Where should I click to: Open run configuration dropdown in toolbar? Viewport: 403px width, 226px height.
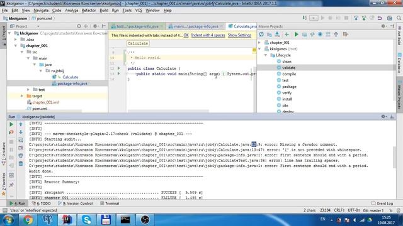314,18
